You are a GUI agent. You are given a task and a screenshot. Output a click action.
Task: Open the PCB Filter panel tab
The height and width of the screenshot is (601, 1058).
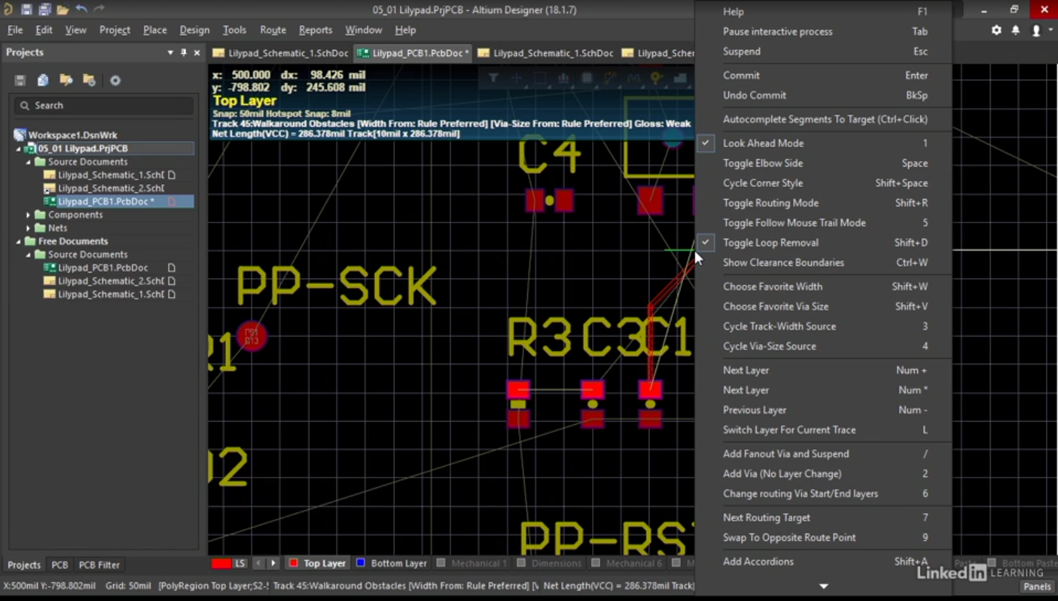coord(99,565)
